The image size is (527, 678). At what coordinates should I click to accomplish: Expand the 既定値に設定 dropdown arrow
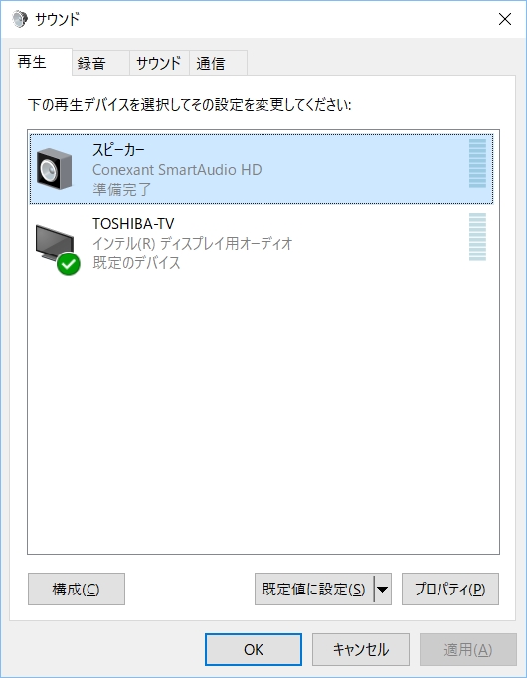[x=383, y=589]
